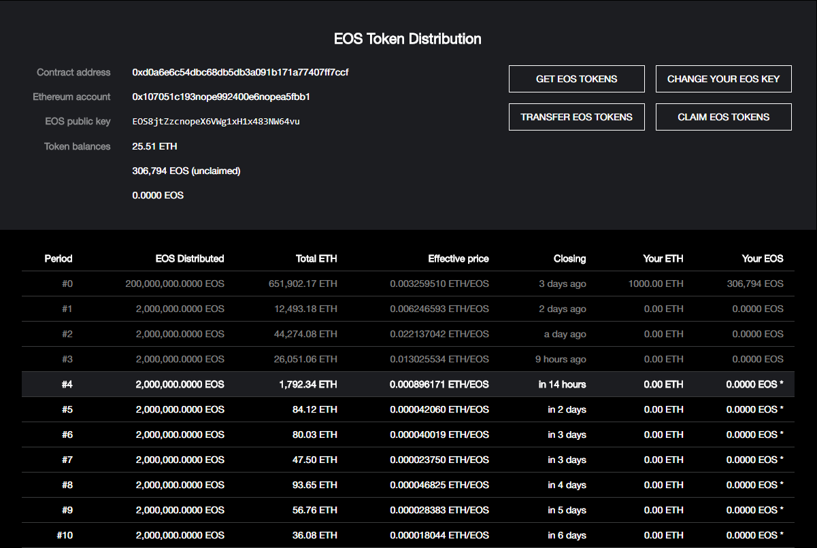Screen dimensions: 817x548
Task: Select the contract address 0xd0a6e6c54dbc...
Action: [x=240, y=72]
